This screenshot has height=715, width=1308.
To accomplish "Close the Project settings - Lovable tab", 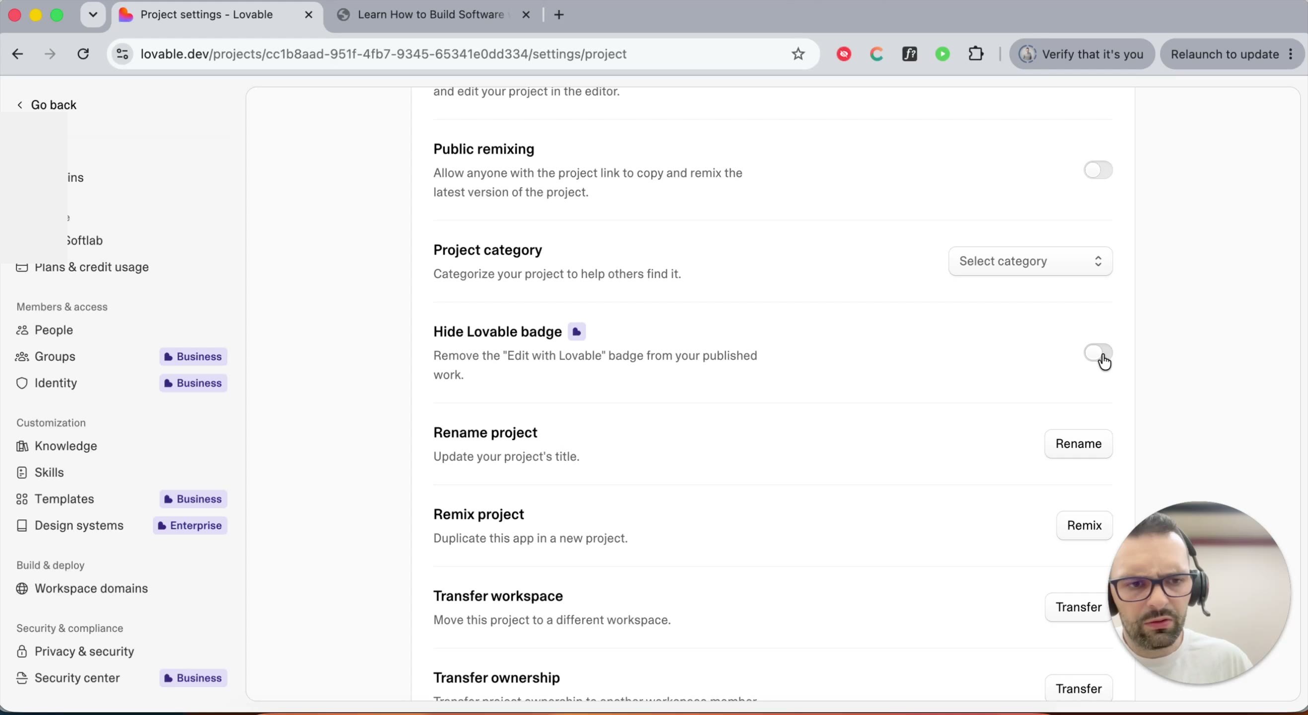I will [308, 15].
